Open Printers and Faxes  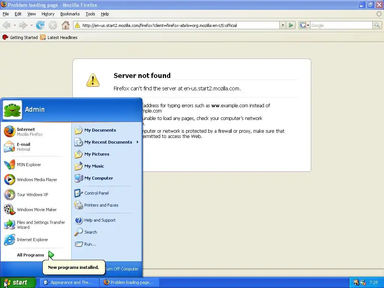click(x=107, y=205)
